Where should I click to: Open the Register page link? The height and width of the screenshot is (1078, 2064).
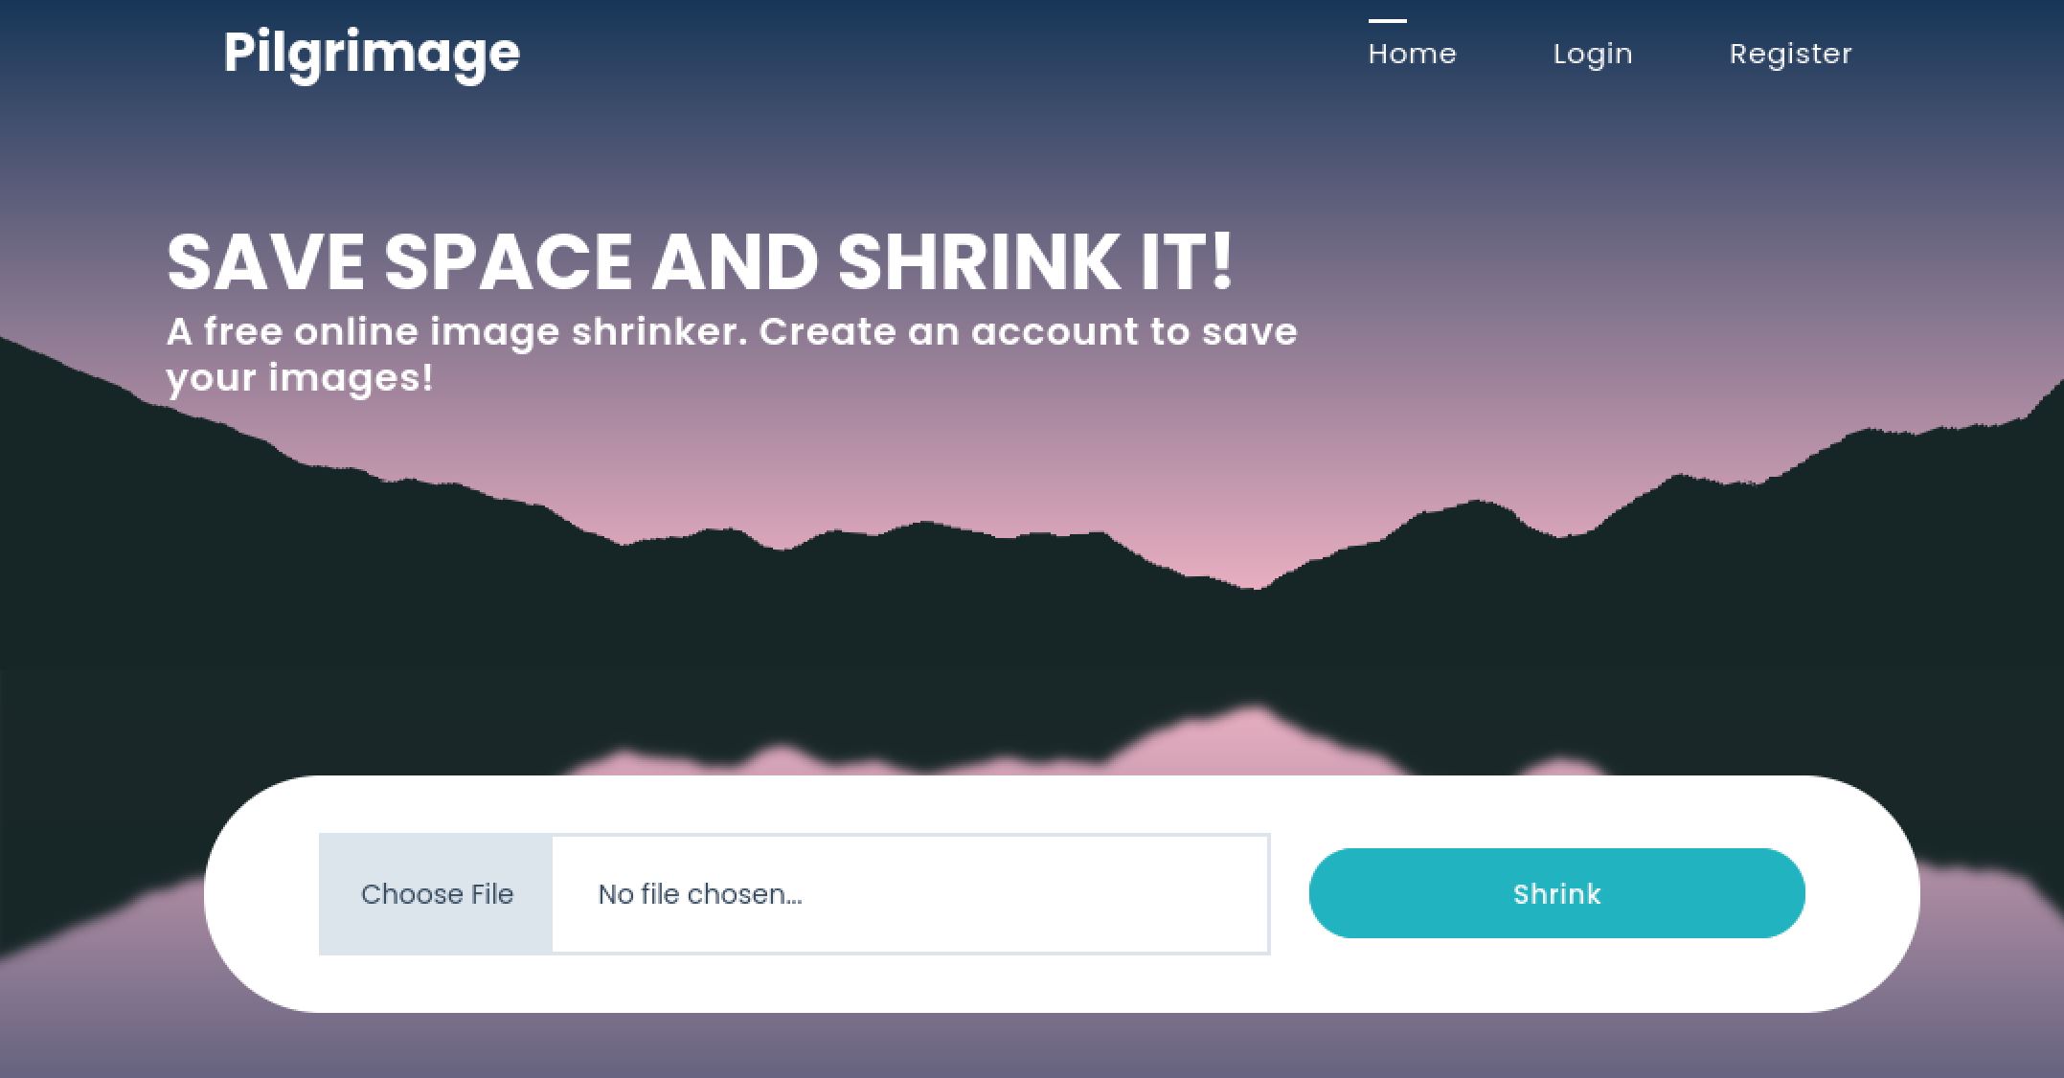point(1790,55)
